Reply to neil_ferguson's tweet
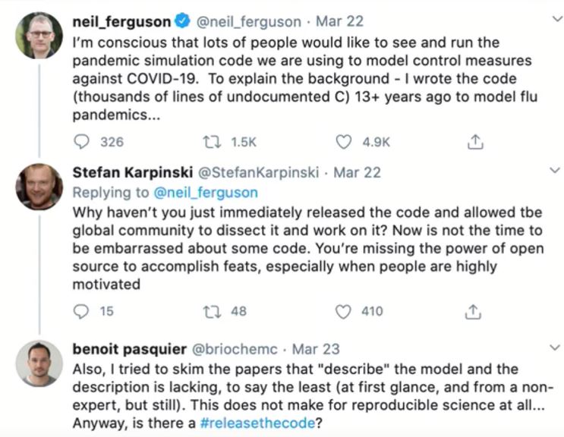The image size is (564, 437). click(x=83, y=142)
